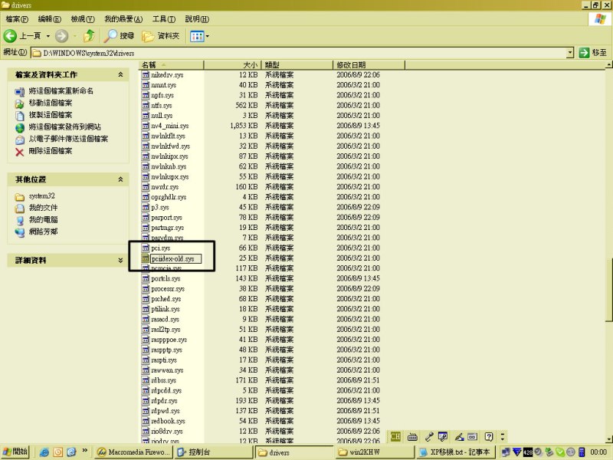This screenshot has width=613, height=460.
Task: Open the language bar options arrow
Action: [x=503, y=436]
